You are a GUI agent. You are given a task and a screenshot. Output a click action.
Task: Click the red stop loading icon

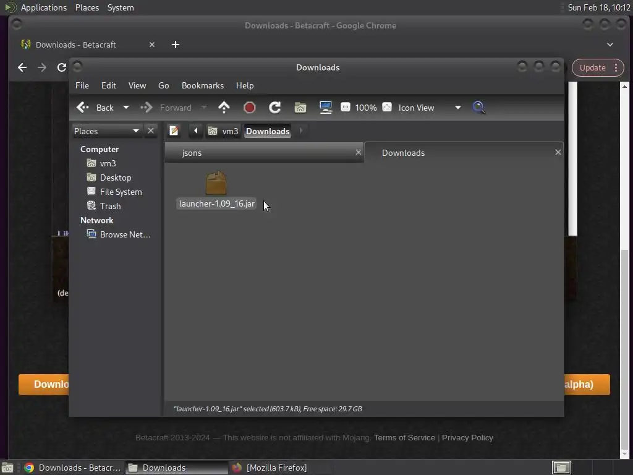pyautogui.click(x=250, y=108)
